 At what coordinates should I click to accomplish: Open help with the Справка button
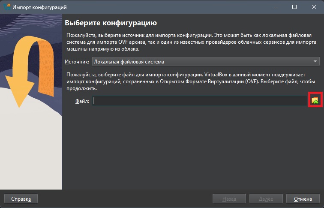coord(21,199)
